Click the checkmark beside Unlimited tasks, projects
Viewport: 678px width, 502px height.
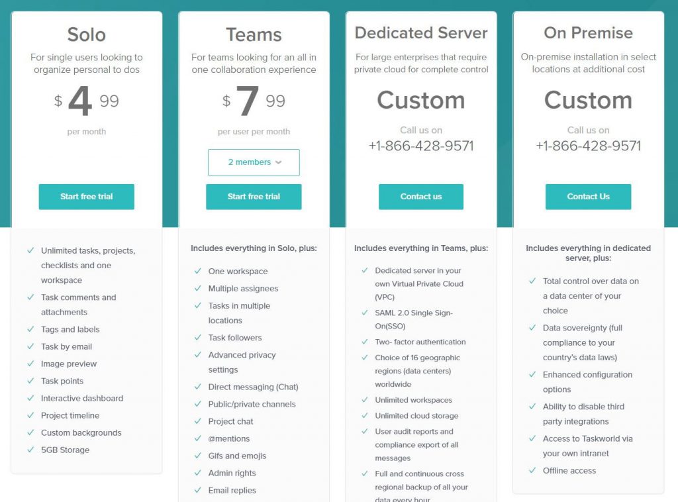tap(30, 250)
